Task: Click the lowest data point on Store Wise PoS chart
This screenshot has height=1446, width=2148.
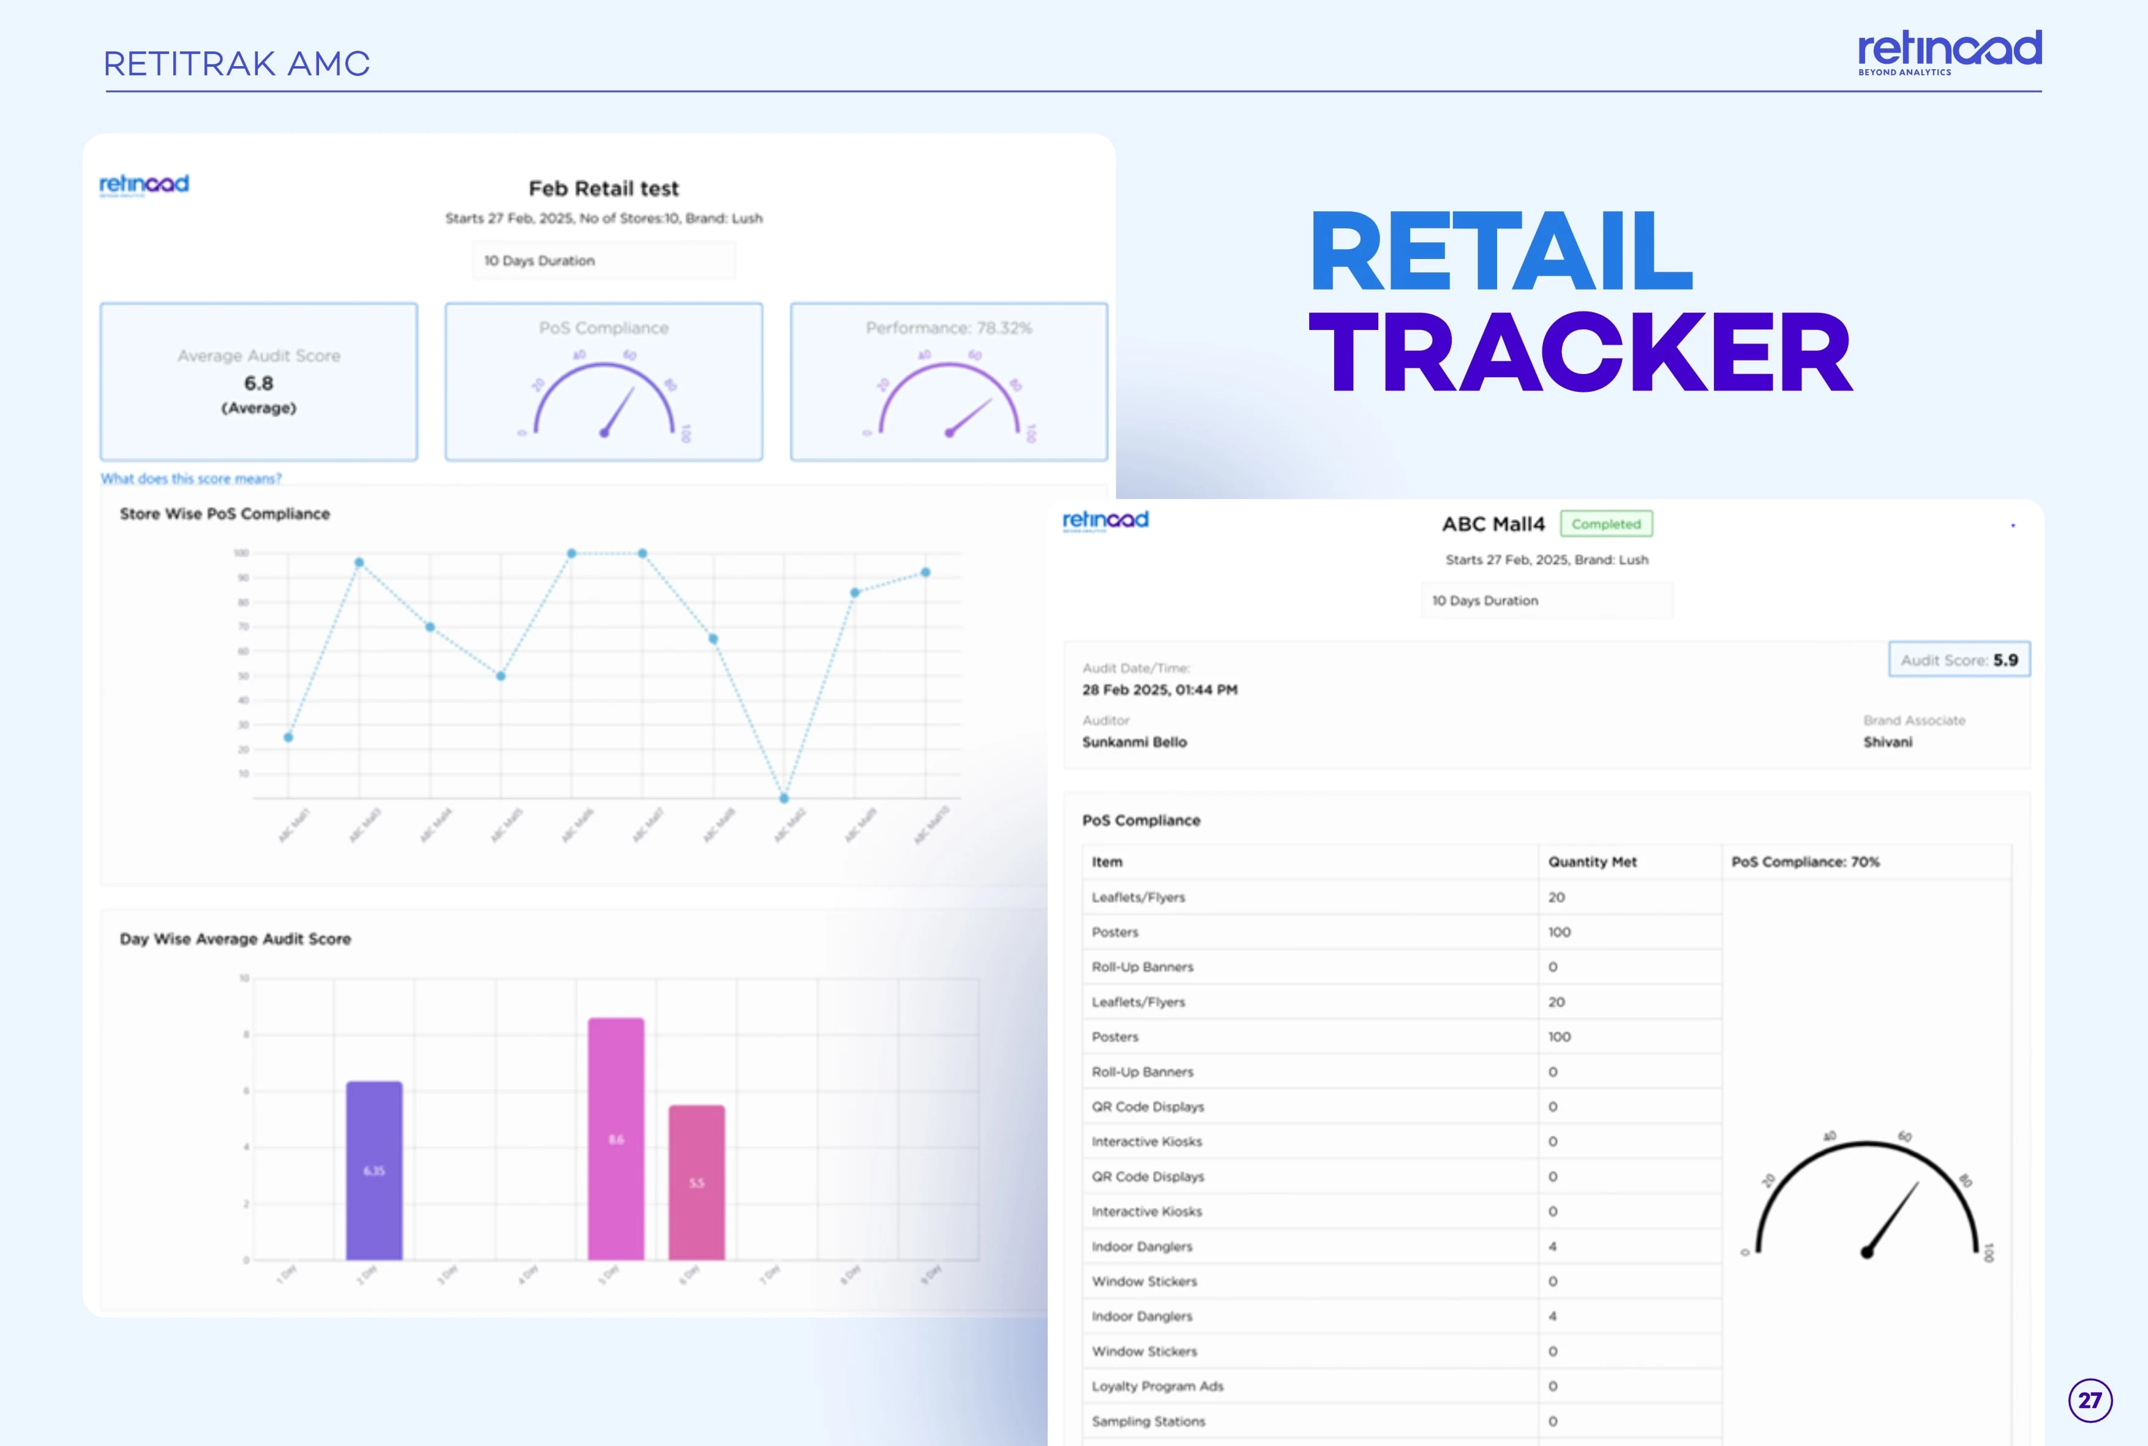Action: 784,798
